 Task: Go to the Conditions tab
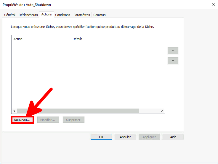pos(63,15)
